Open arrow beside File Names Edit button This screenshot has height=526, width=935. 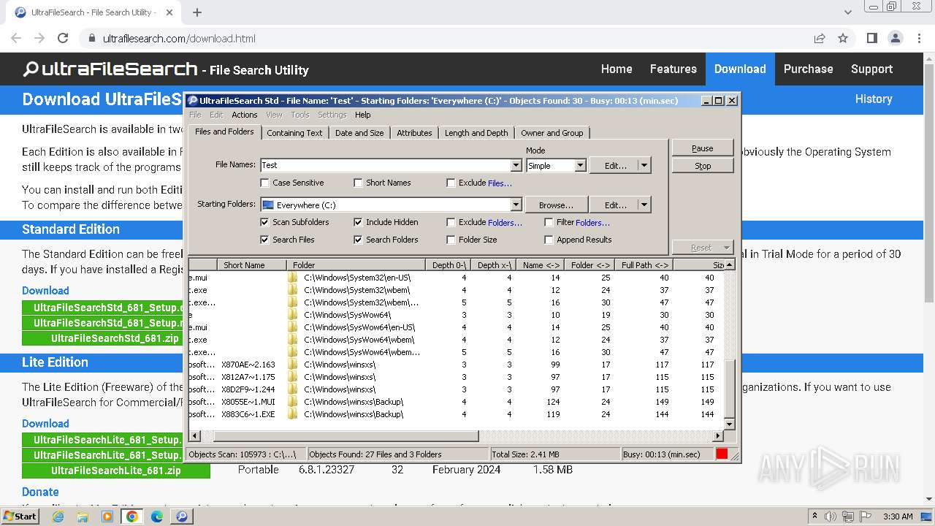click(644, 166)
